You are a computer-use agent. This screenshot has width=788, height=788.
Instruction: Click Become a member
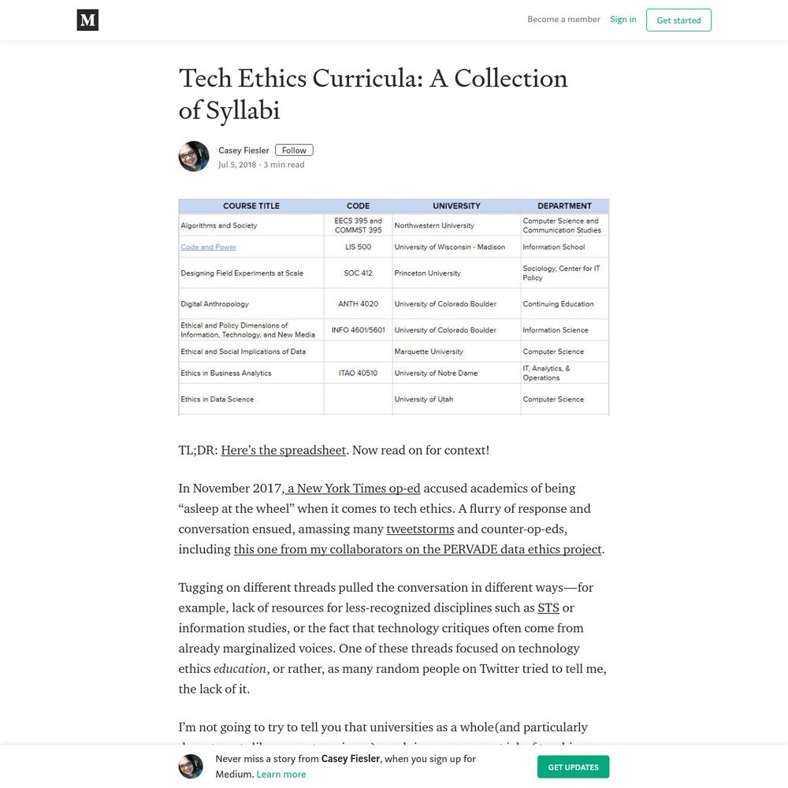click(563, 19)
